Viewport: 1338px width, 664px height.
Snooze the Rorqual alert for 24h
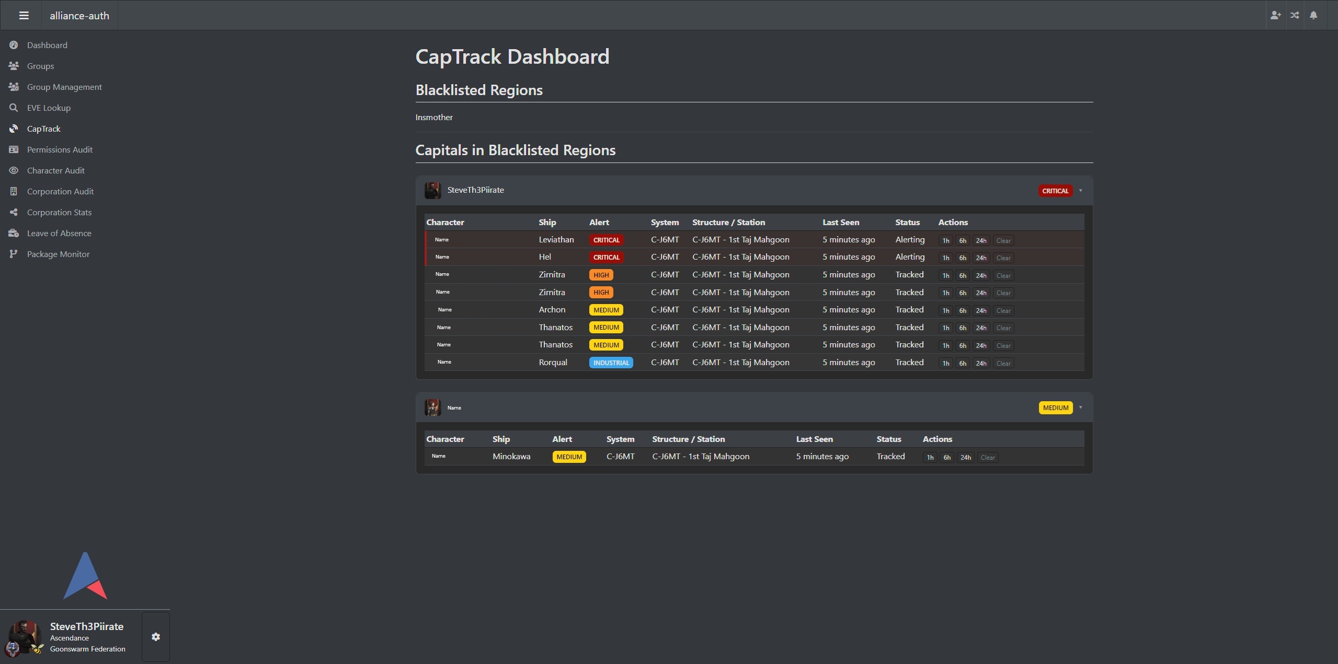click(980, 363)
